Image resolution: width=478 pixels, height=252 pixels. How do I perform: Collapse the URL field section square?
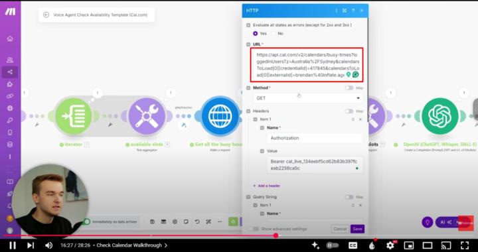248,44
